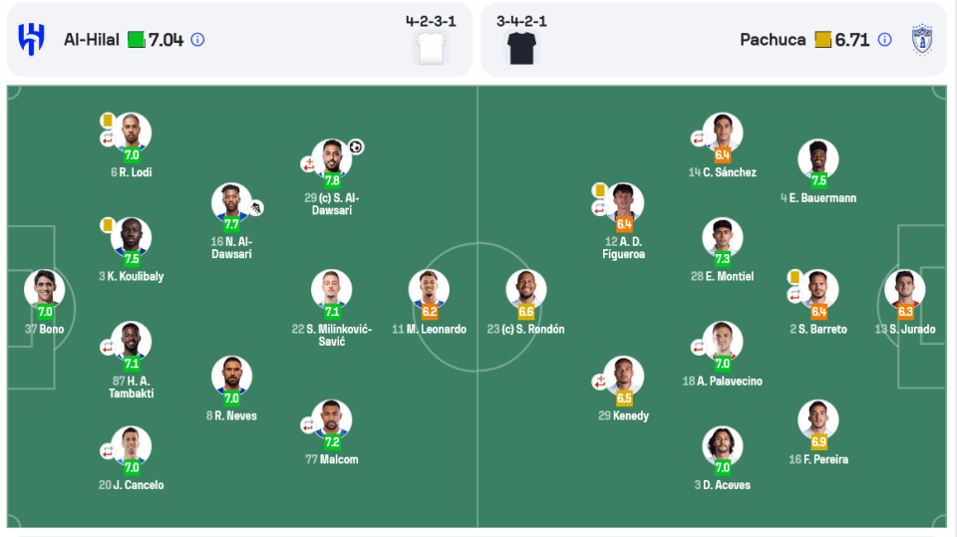Click the substitution icon on Malcom

[307, 425]
